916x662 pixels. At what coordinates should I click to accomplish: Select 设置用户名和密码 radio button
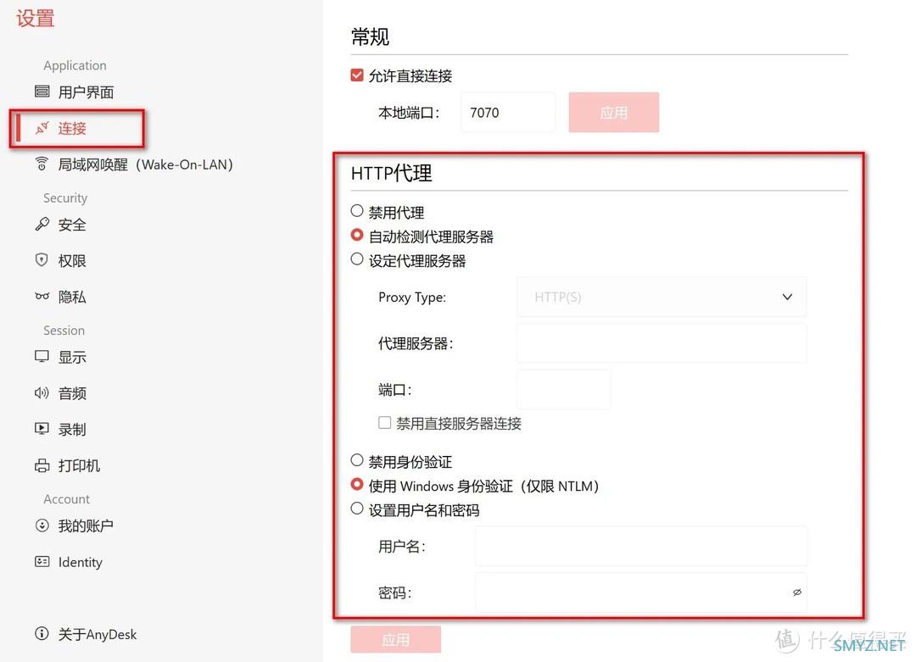pos(357,509)
